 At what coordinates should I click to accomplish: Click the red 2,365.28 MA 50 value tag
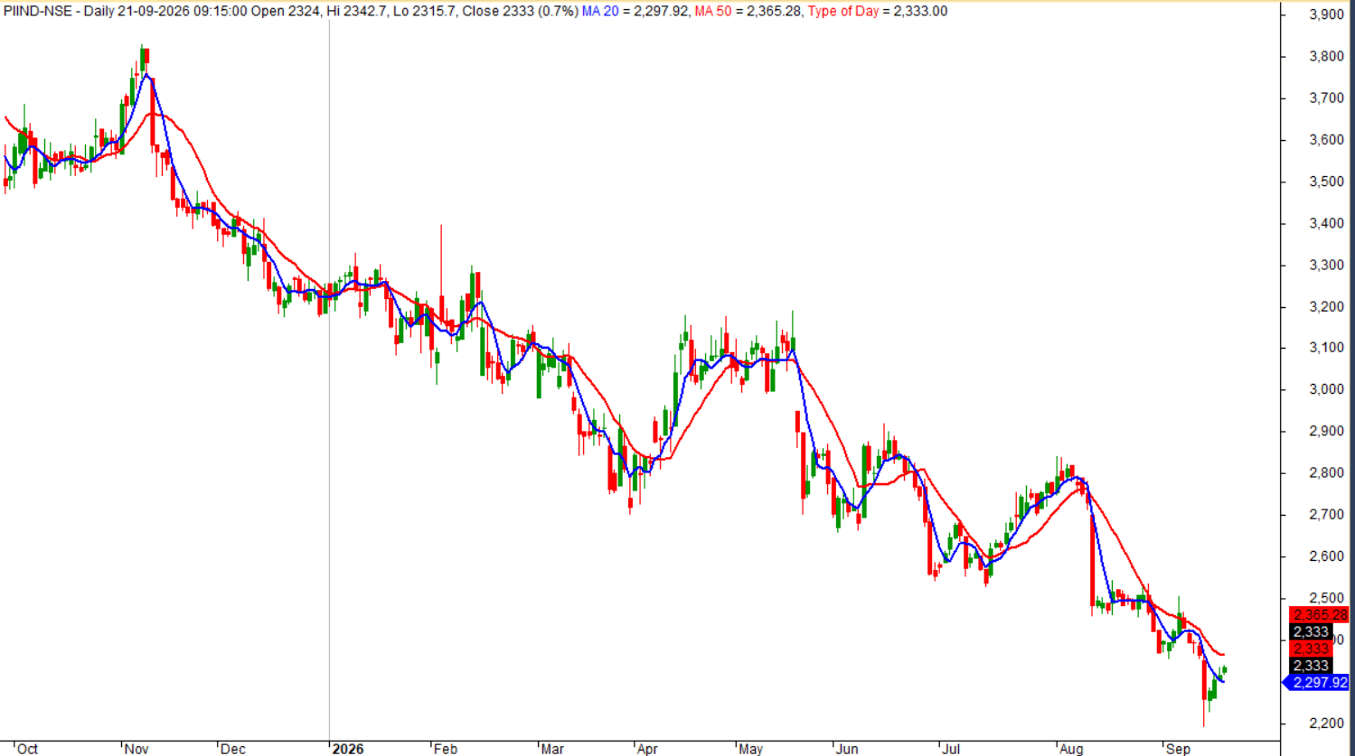coord(1319,615)
